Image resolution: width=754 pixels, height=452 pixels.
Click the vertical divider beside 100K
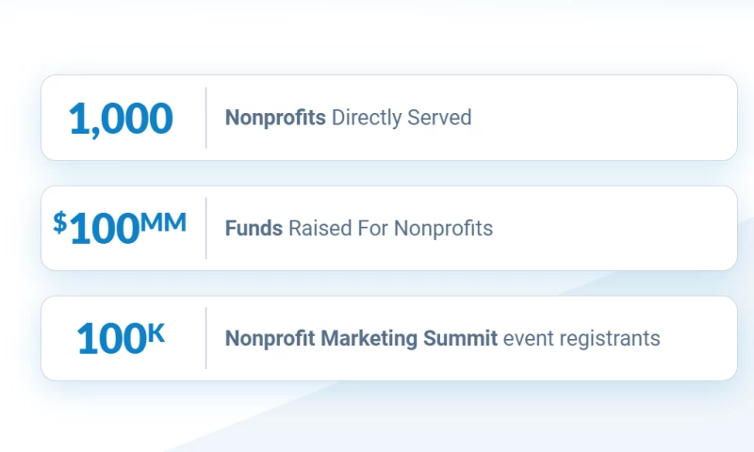[206, 338]
